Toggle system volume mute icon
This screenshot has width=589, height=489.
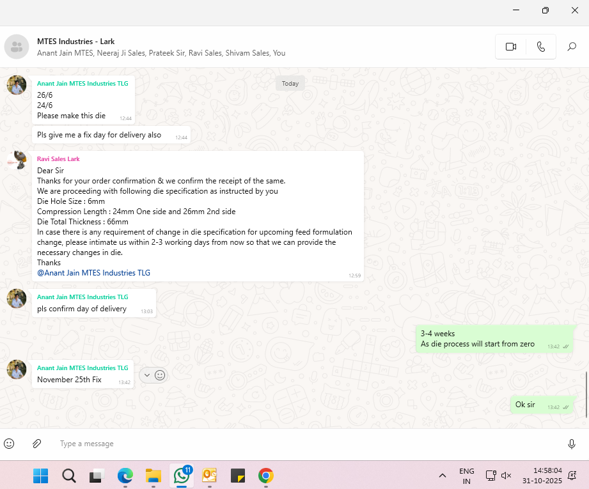pos(506,476)
